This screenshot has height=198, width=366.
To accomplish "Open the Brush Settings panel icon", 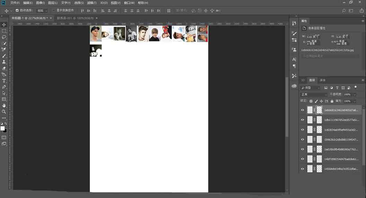I will [x=294, y=33].
